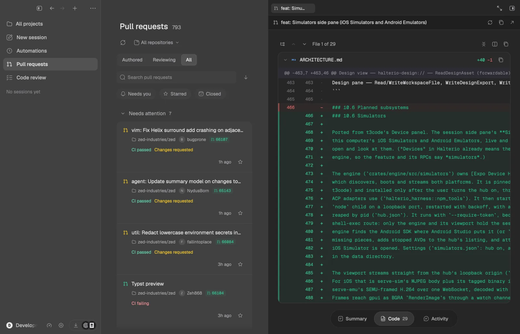This screenshot has height=334, width=520.
Task: Refresh the pull requests list
Action: (x=123, y=43)
